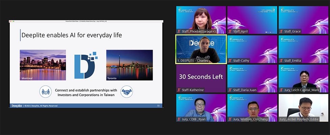
Task: Select the Jury_AcBel Polytech_Eddie video tile
Action: [x=303, y=108]
